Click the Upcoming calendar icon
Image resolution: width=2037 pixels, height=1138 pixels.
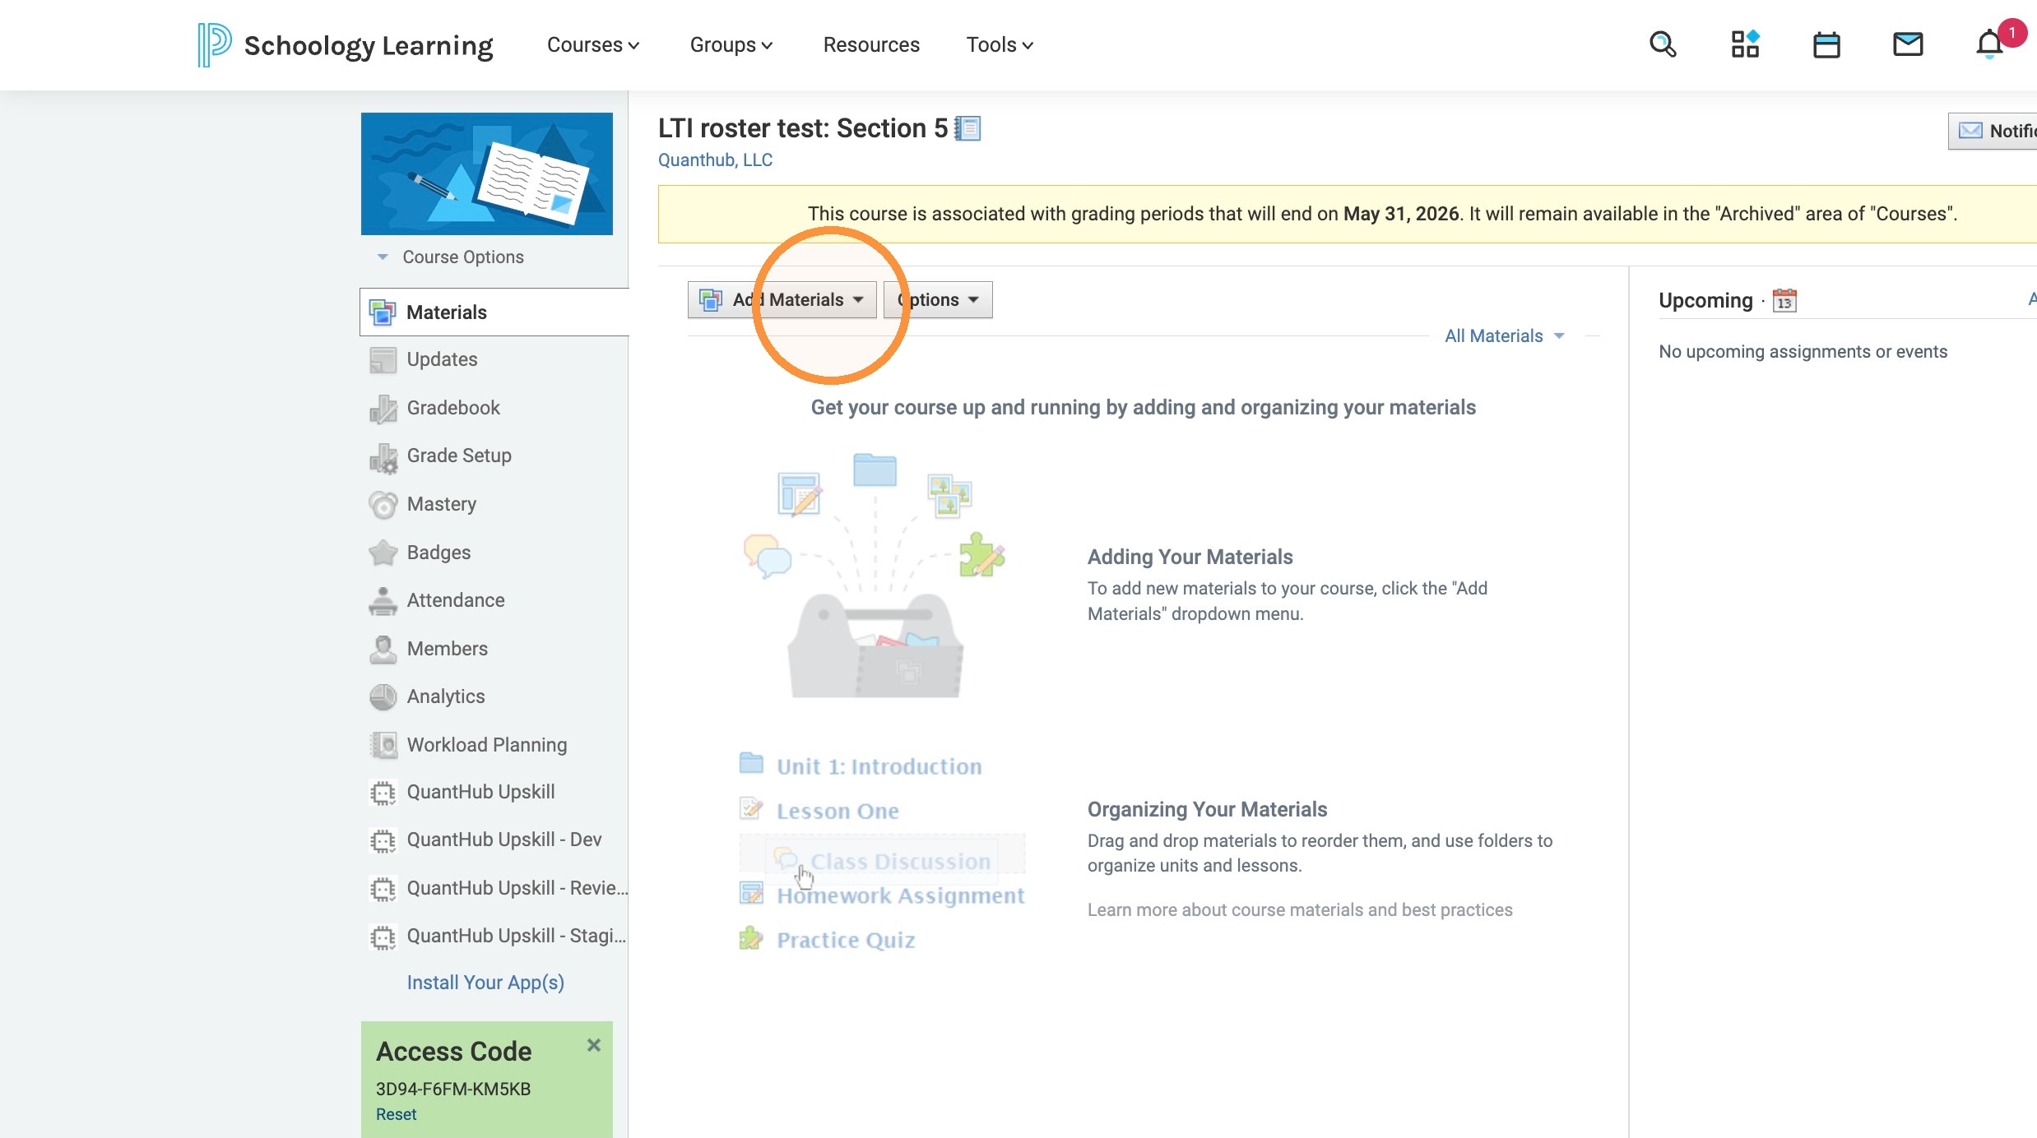[x=1784, y=300]
